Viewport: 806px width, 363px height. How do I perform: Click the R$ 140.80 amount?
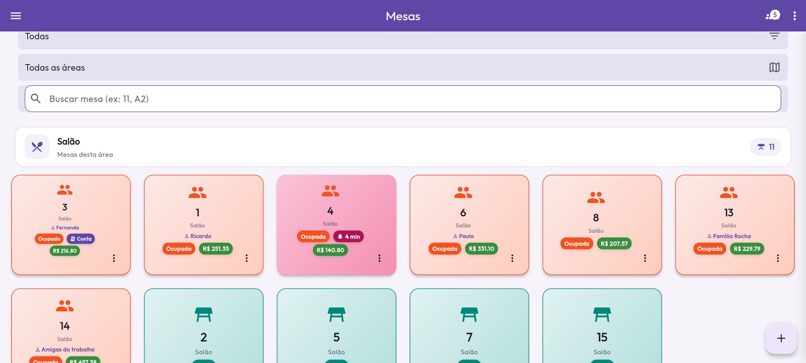(330, 250)
